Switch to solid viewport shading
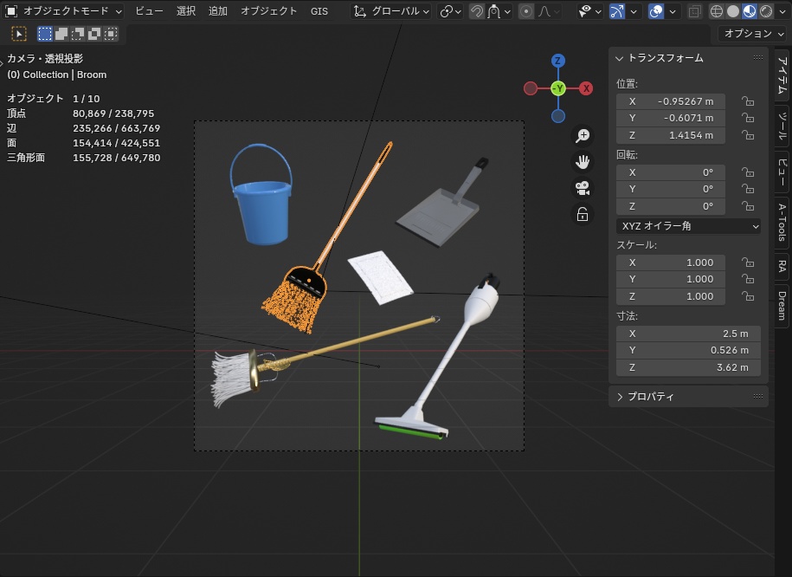Viewport: 792px width, 577px height. [x=733, y=11]
